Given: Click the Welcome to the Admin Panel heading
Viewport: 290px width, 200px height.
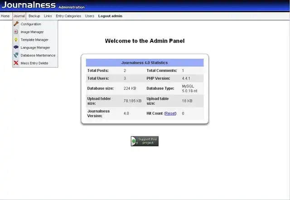Looking at the screenshot, I should pyautogui.click(x=145, y=41).
